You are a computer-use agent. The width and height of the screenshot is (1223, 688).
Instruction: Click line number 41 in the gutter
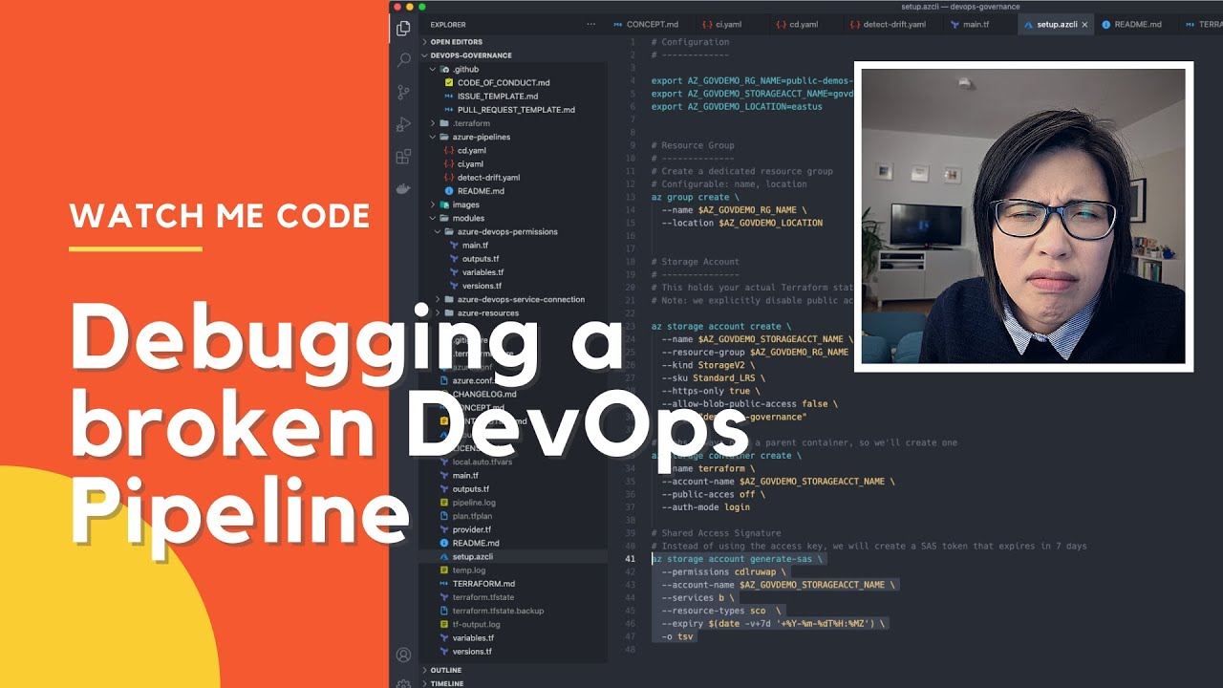pyautogui.click(x=630, y=559)
